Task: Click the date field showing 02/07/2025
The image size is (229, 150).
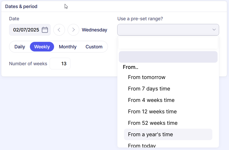Action: (x=26, y=30)
